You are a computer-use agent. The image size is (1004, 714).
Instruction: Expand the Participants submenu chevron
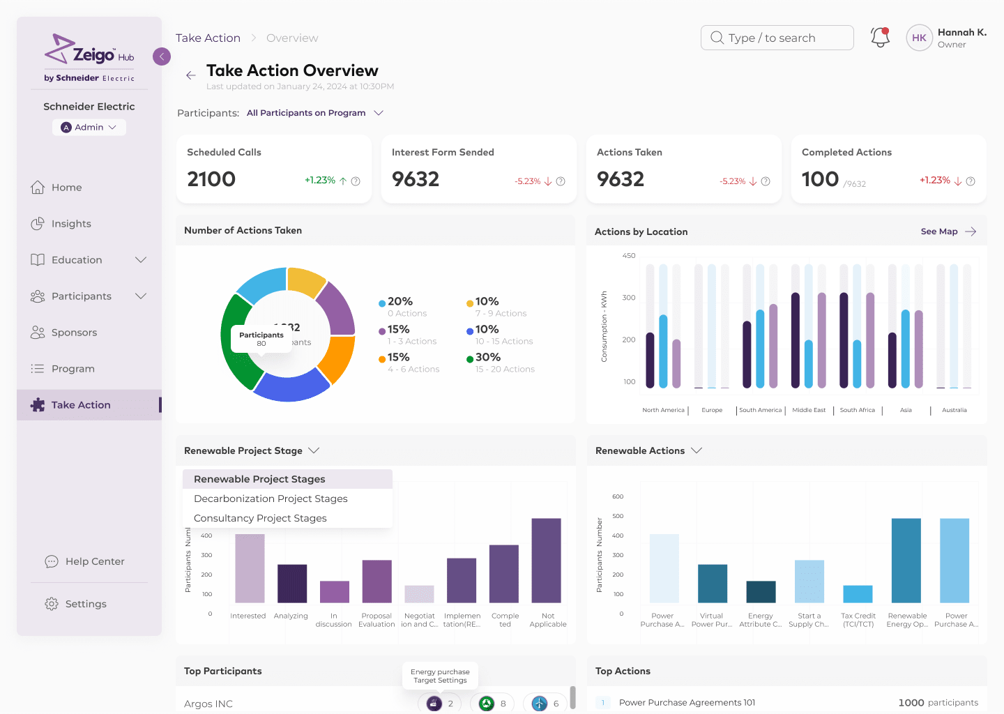(x=141, y=296)
